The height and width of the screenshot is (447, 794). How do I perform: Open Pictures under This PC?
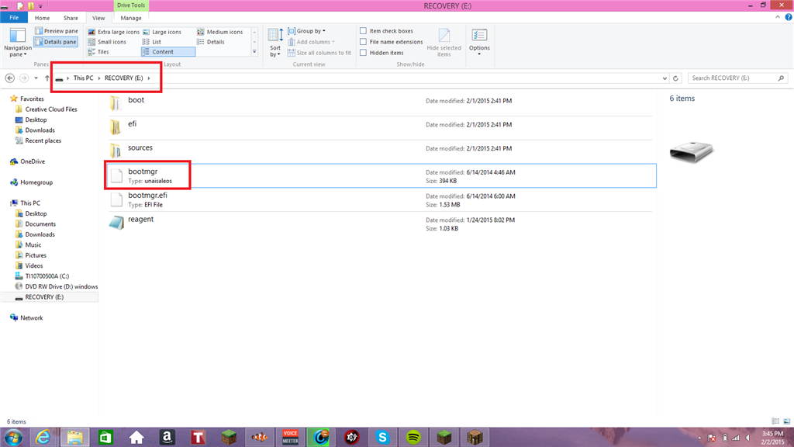tap(31, 255)
